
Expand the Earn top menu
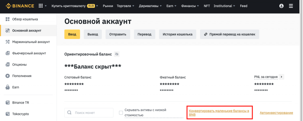[171, 6]
